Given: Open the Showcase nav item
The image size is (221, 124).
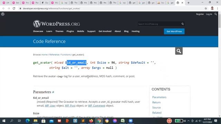Looking at the screenshot, I should (38, 31).
